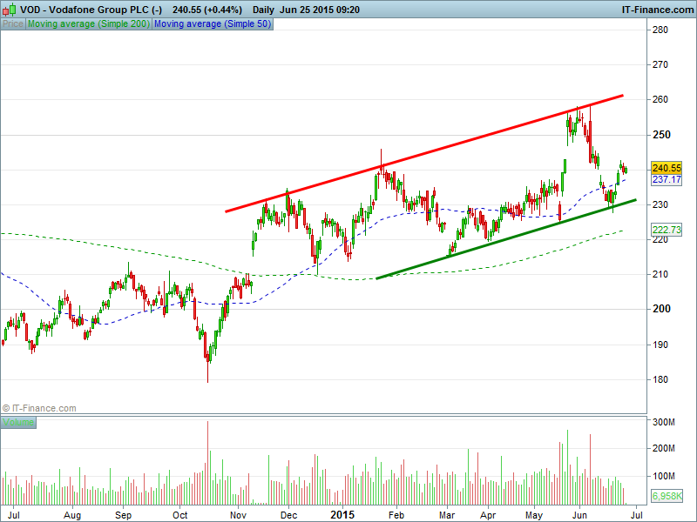The width and height of the screenshot is (697, 522).
Task: Click the Volume panel label
Action: pyautogui.click(x=18, y=423)
